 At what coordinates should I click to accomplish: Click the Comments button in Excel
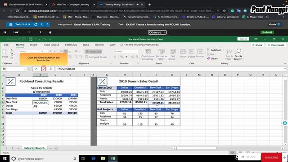[x=276, y=45]
